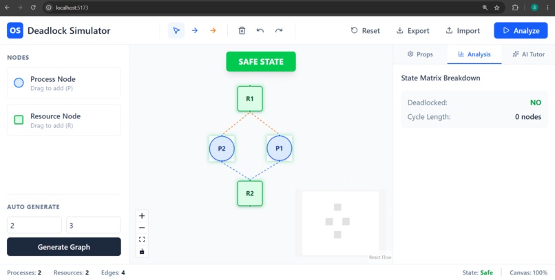Viewport: 555px width, 280px height.
Task: Redo the last undone action
Action: (x=279, y=30)
